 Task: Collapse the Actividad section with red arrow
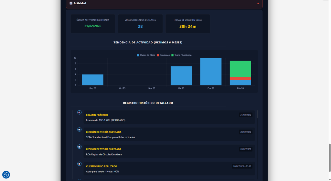point(258,3)
